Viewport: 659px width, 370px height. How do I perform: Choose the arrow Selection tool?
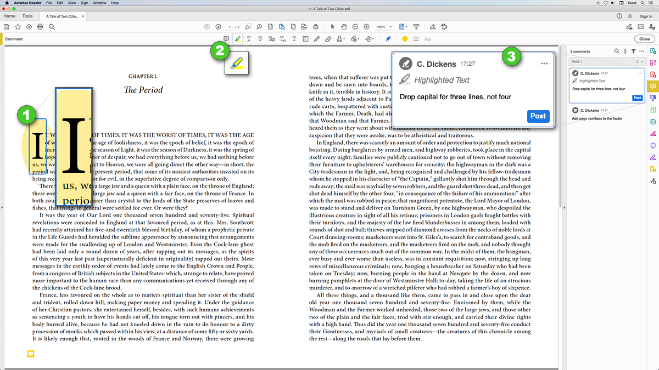click(x=333, y=27)
